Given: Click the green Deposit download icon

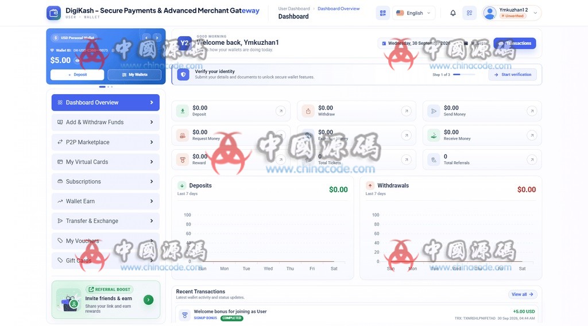Looking at the screenshot, I should 183,111.
